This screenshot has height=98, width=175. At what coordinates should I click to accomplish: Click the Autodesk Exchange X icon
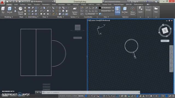point(147,1)
